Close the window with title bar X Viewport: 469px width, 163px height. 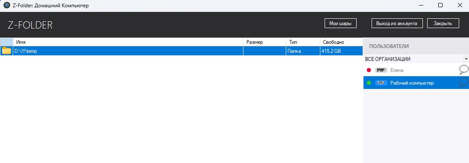pyautogui.click(x=460, y=6)
